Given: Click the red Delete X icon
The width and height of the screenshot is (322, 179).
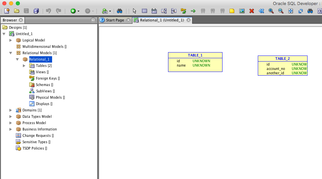Looking at the screenshot, I should click(251, 11).
